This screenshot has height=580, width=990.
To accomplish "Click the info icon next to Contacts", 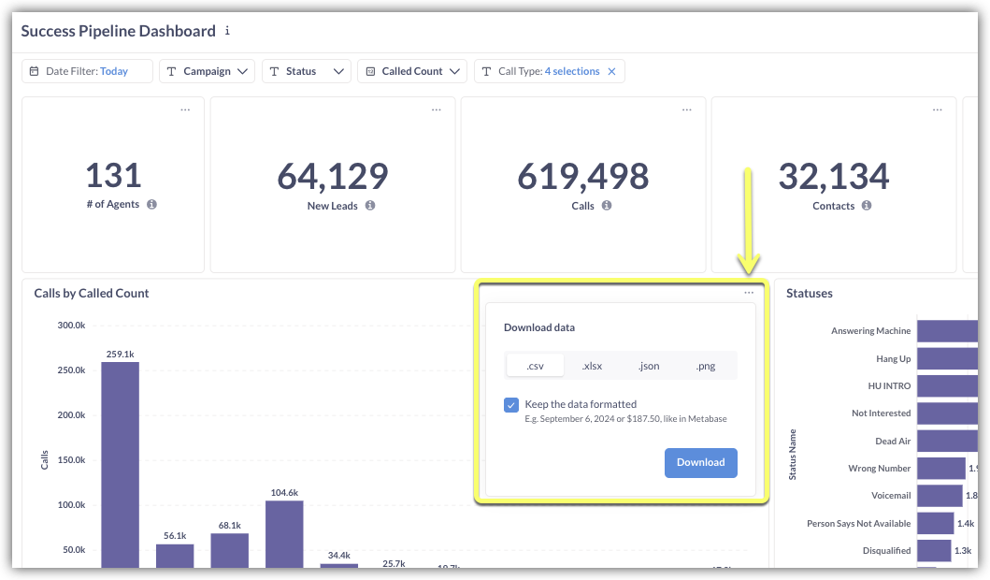I will point(867,206).
